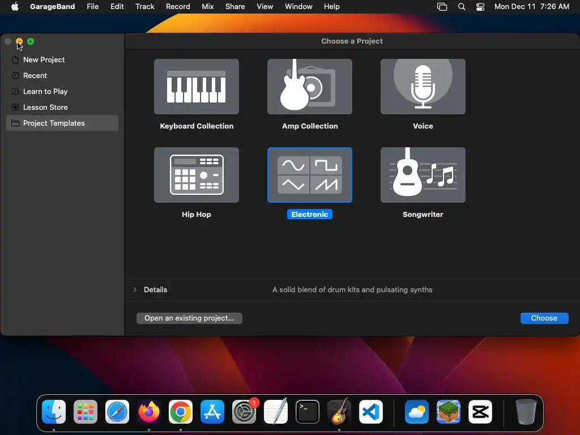Select the Songwriter guitar template icon
580x435 pixels.
coord(423,175)
